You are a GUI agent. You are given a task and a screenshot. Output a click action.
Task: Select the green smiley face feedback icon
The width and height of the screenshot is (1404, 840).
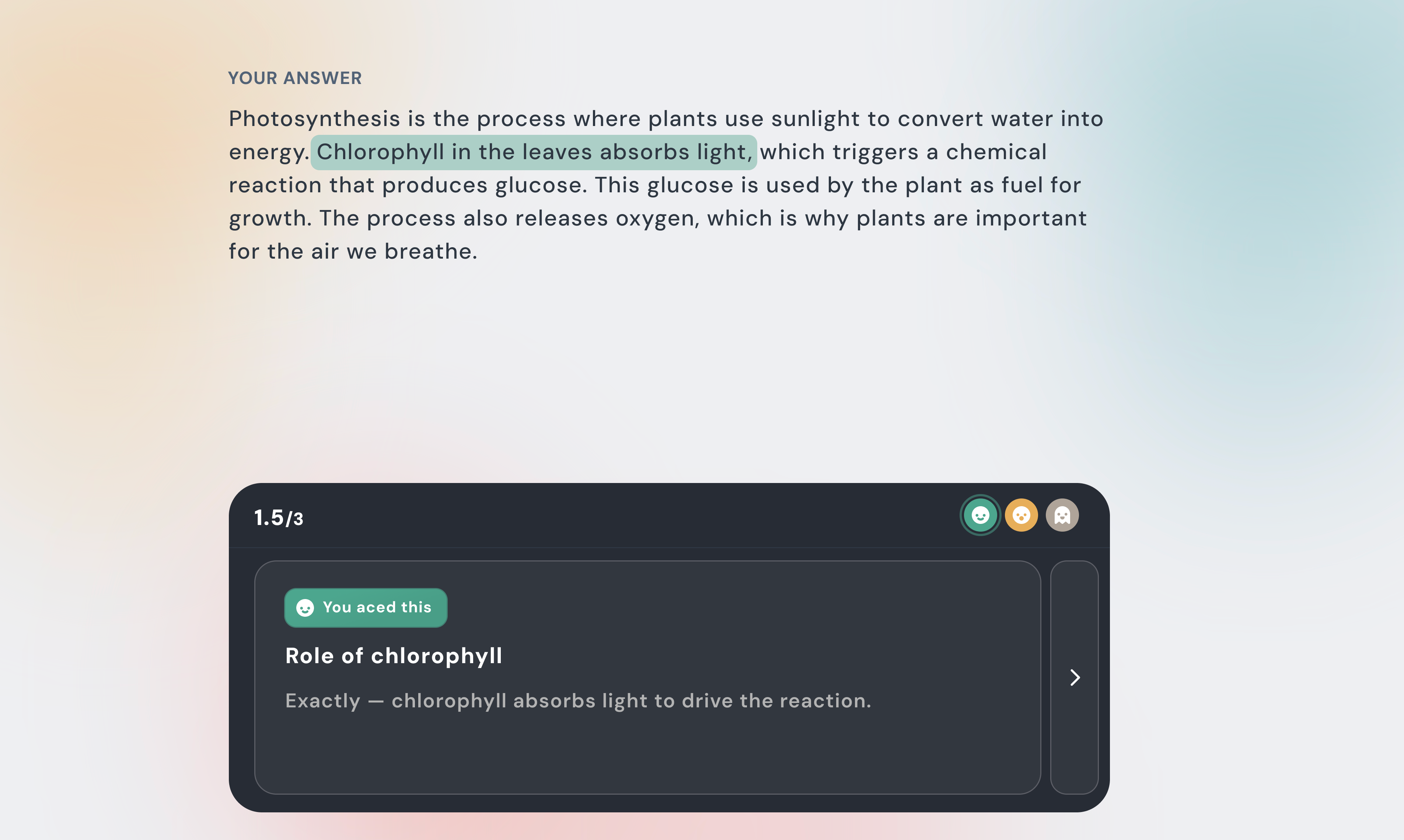click(980, 515)
